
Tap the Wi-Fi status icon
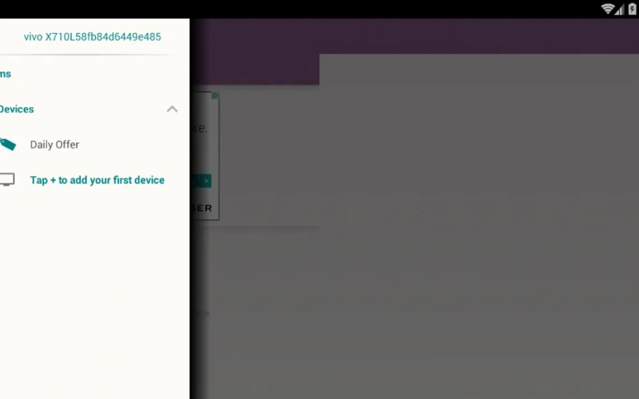click(607, 9)
